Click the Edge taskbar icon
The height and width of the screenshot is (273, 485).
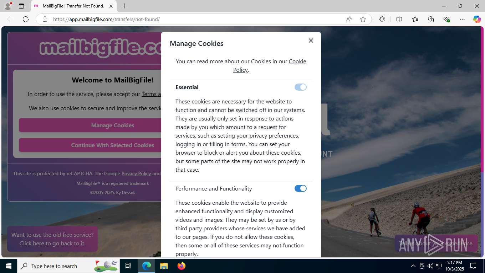point(147,266)
